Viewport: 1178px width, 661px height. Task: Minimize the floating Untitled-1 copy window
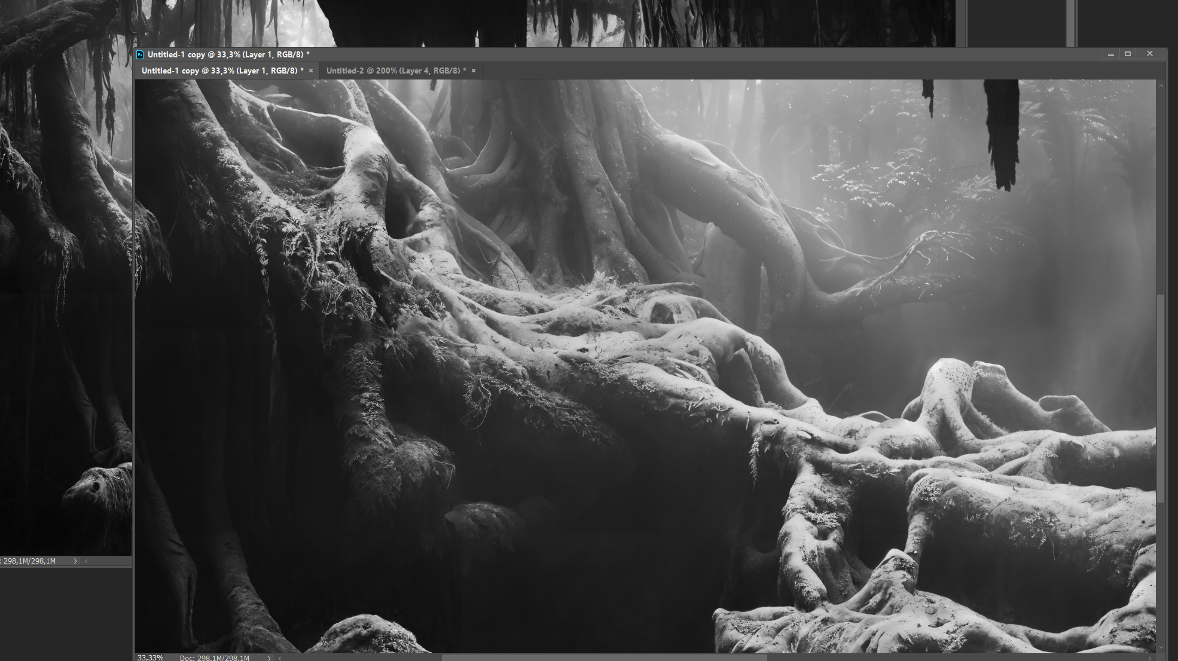point(1111,54)
